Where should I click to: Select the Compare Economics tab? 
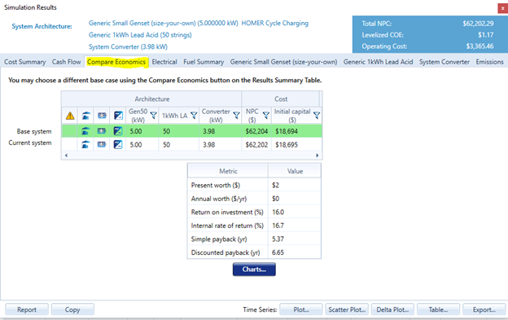pos(116,62)
